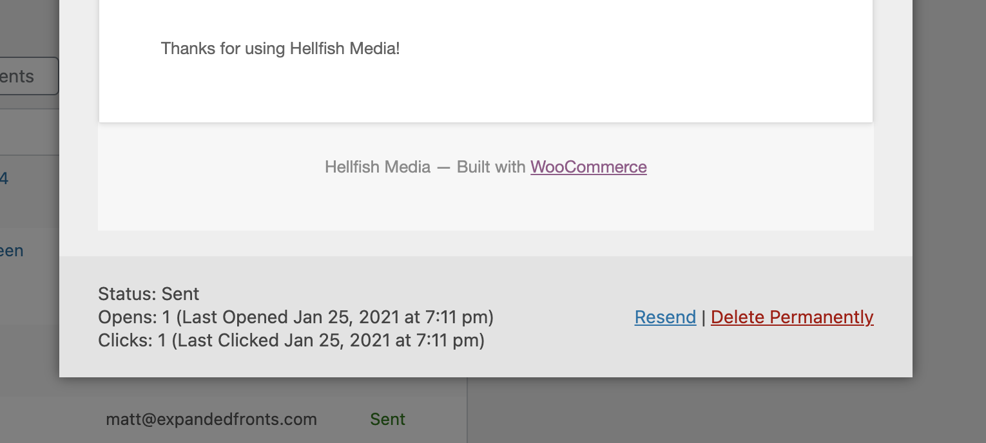
Task: Open the WooCommerce link in email footer
Action: click(x=588, y=167)
